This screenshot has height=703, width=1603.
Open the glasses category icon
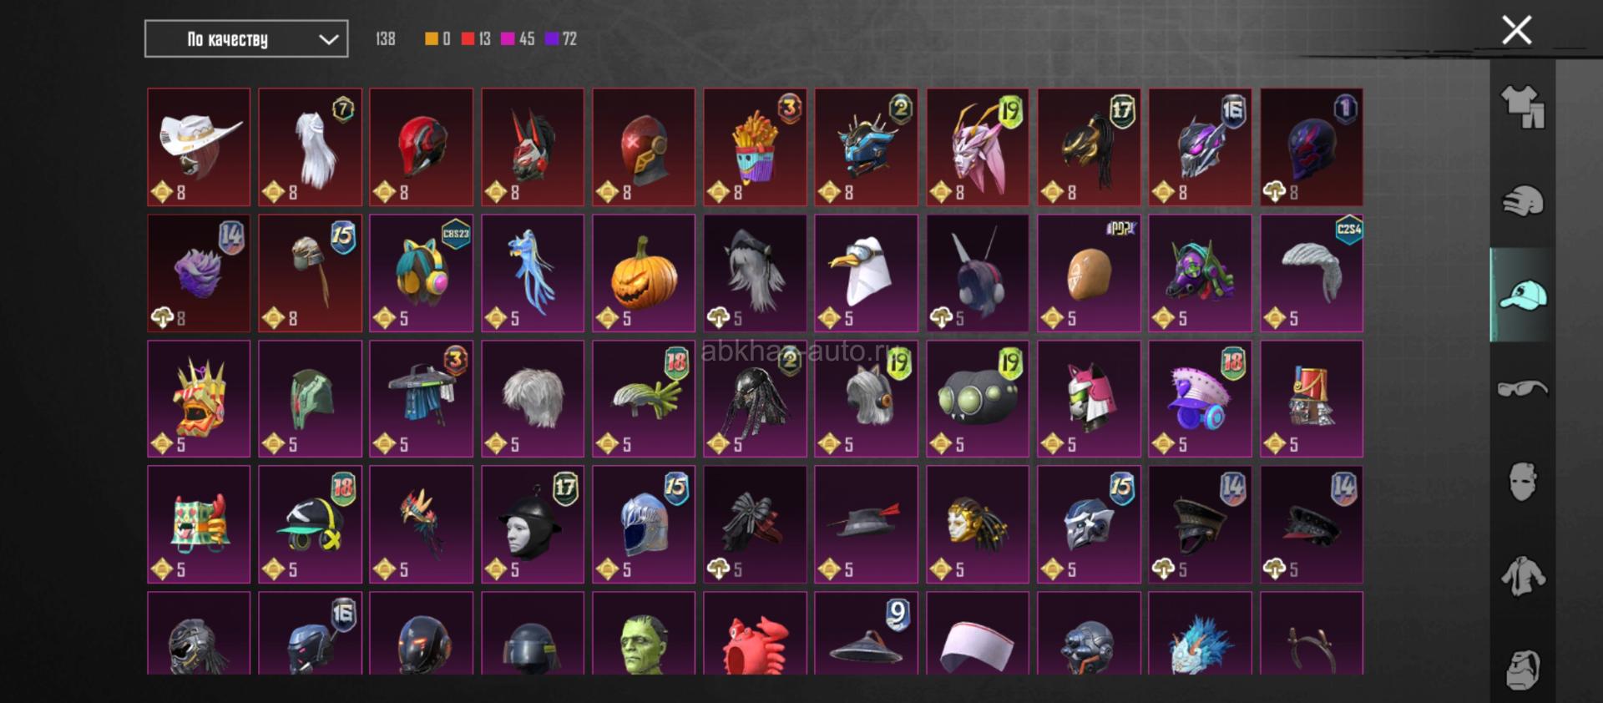click(x=1523, y=388)
